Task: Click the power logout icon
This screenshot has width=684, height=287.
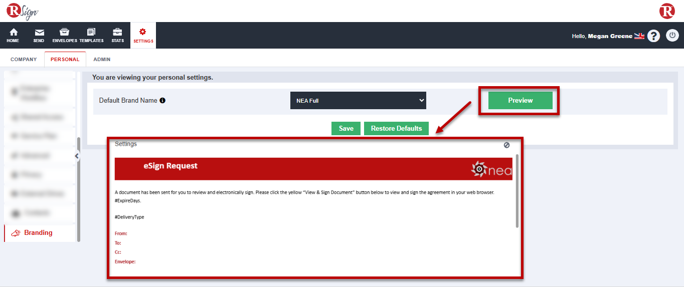Action: [x=672, y=36]
